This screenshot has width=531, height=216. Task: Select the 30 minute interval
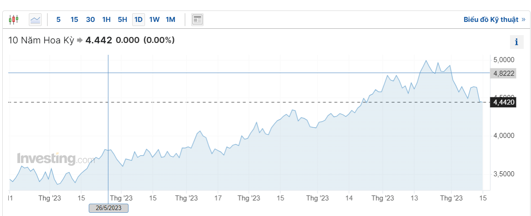tap(91, 20)
